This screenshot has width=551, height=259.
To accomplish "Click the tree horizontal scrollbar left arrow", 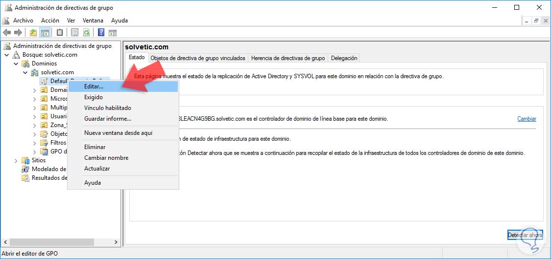I will coord(5,242).
